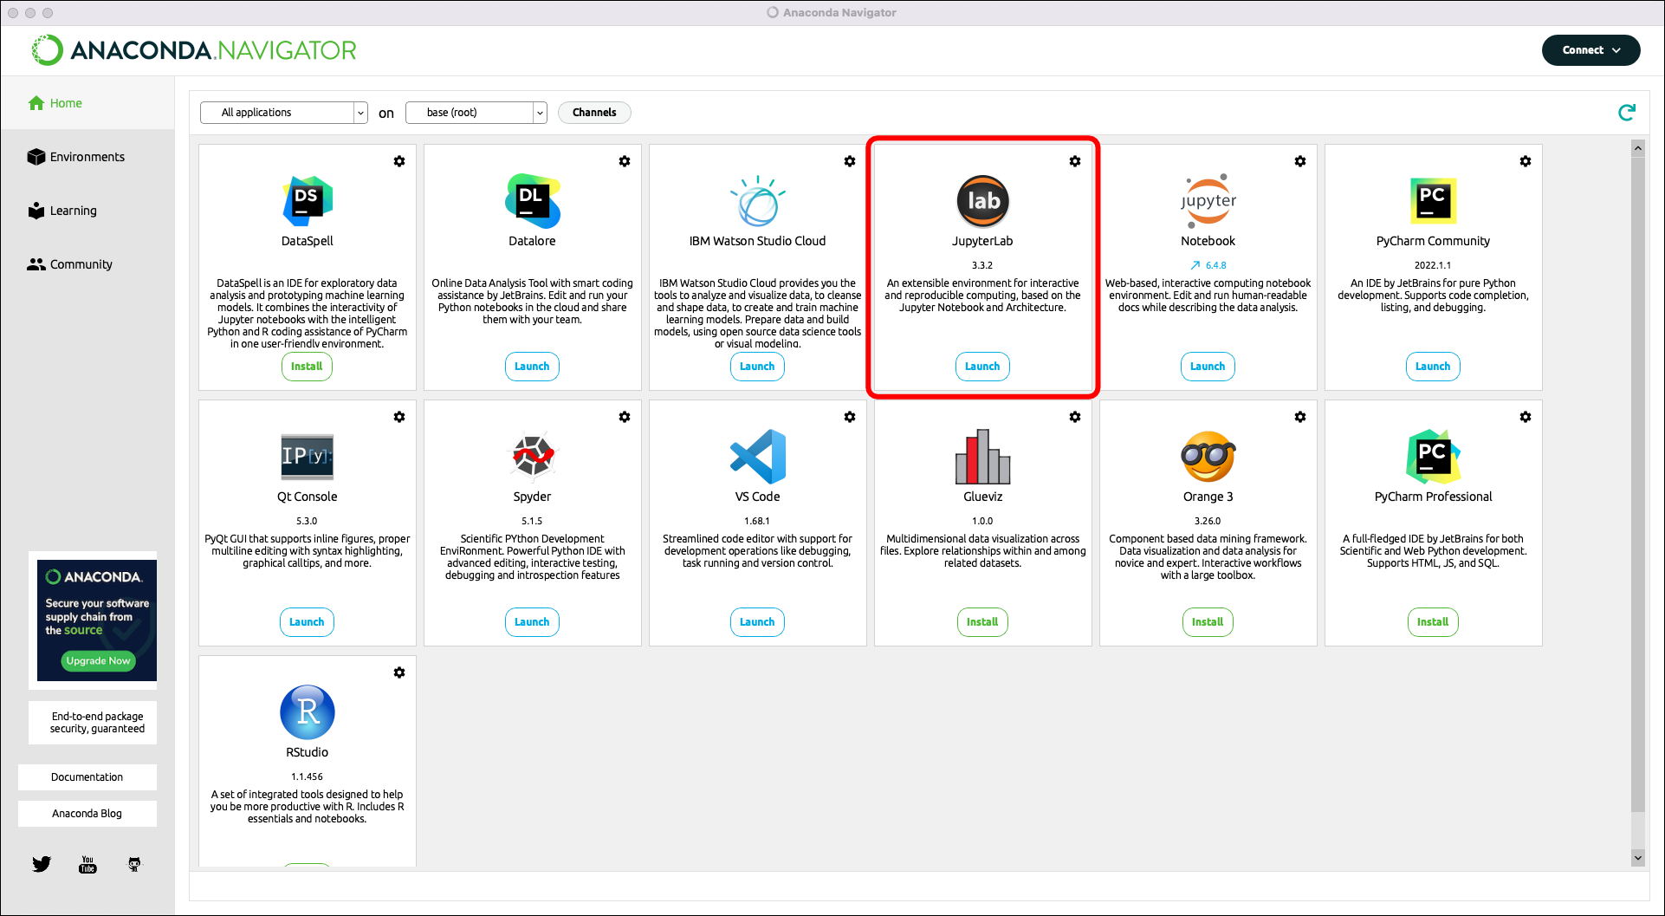
Task: Open RStudio gear settings menu
Action: [399, 672]
